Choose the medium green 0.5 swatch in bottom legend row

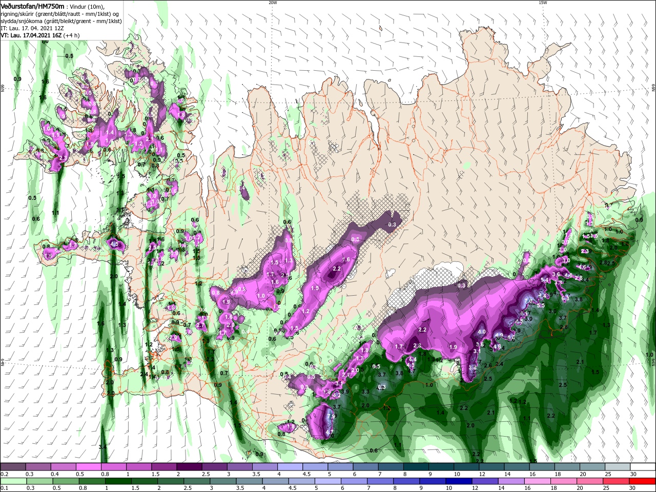(x=65, y=481)
